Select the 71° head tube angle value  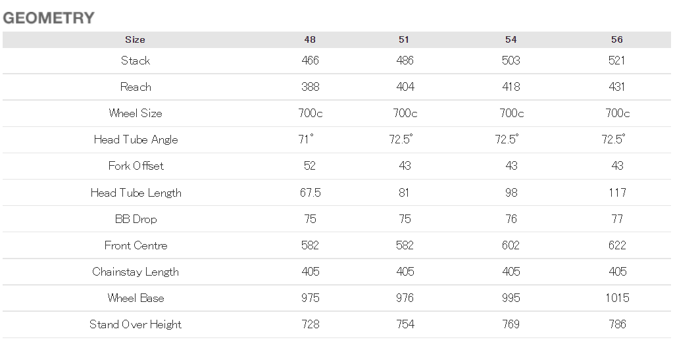[x=306, y=139]
